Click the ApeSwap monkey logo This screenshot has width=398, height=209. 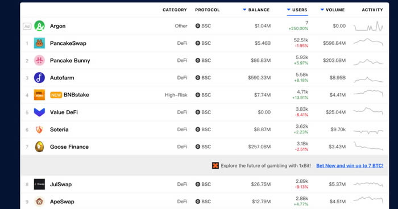tap(39, 202)
